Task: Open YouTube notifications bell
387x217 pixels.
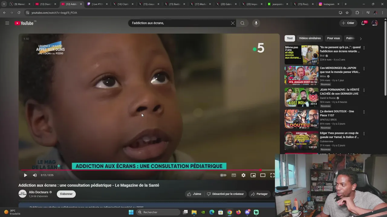Action: 363,23
